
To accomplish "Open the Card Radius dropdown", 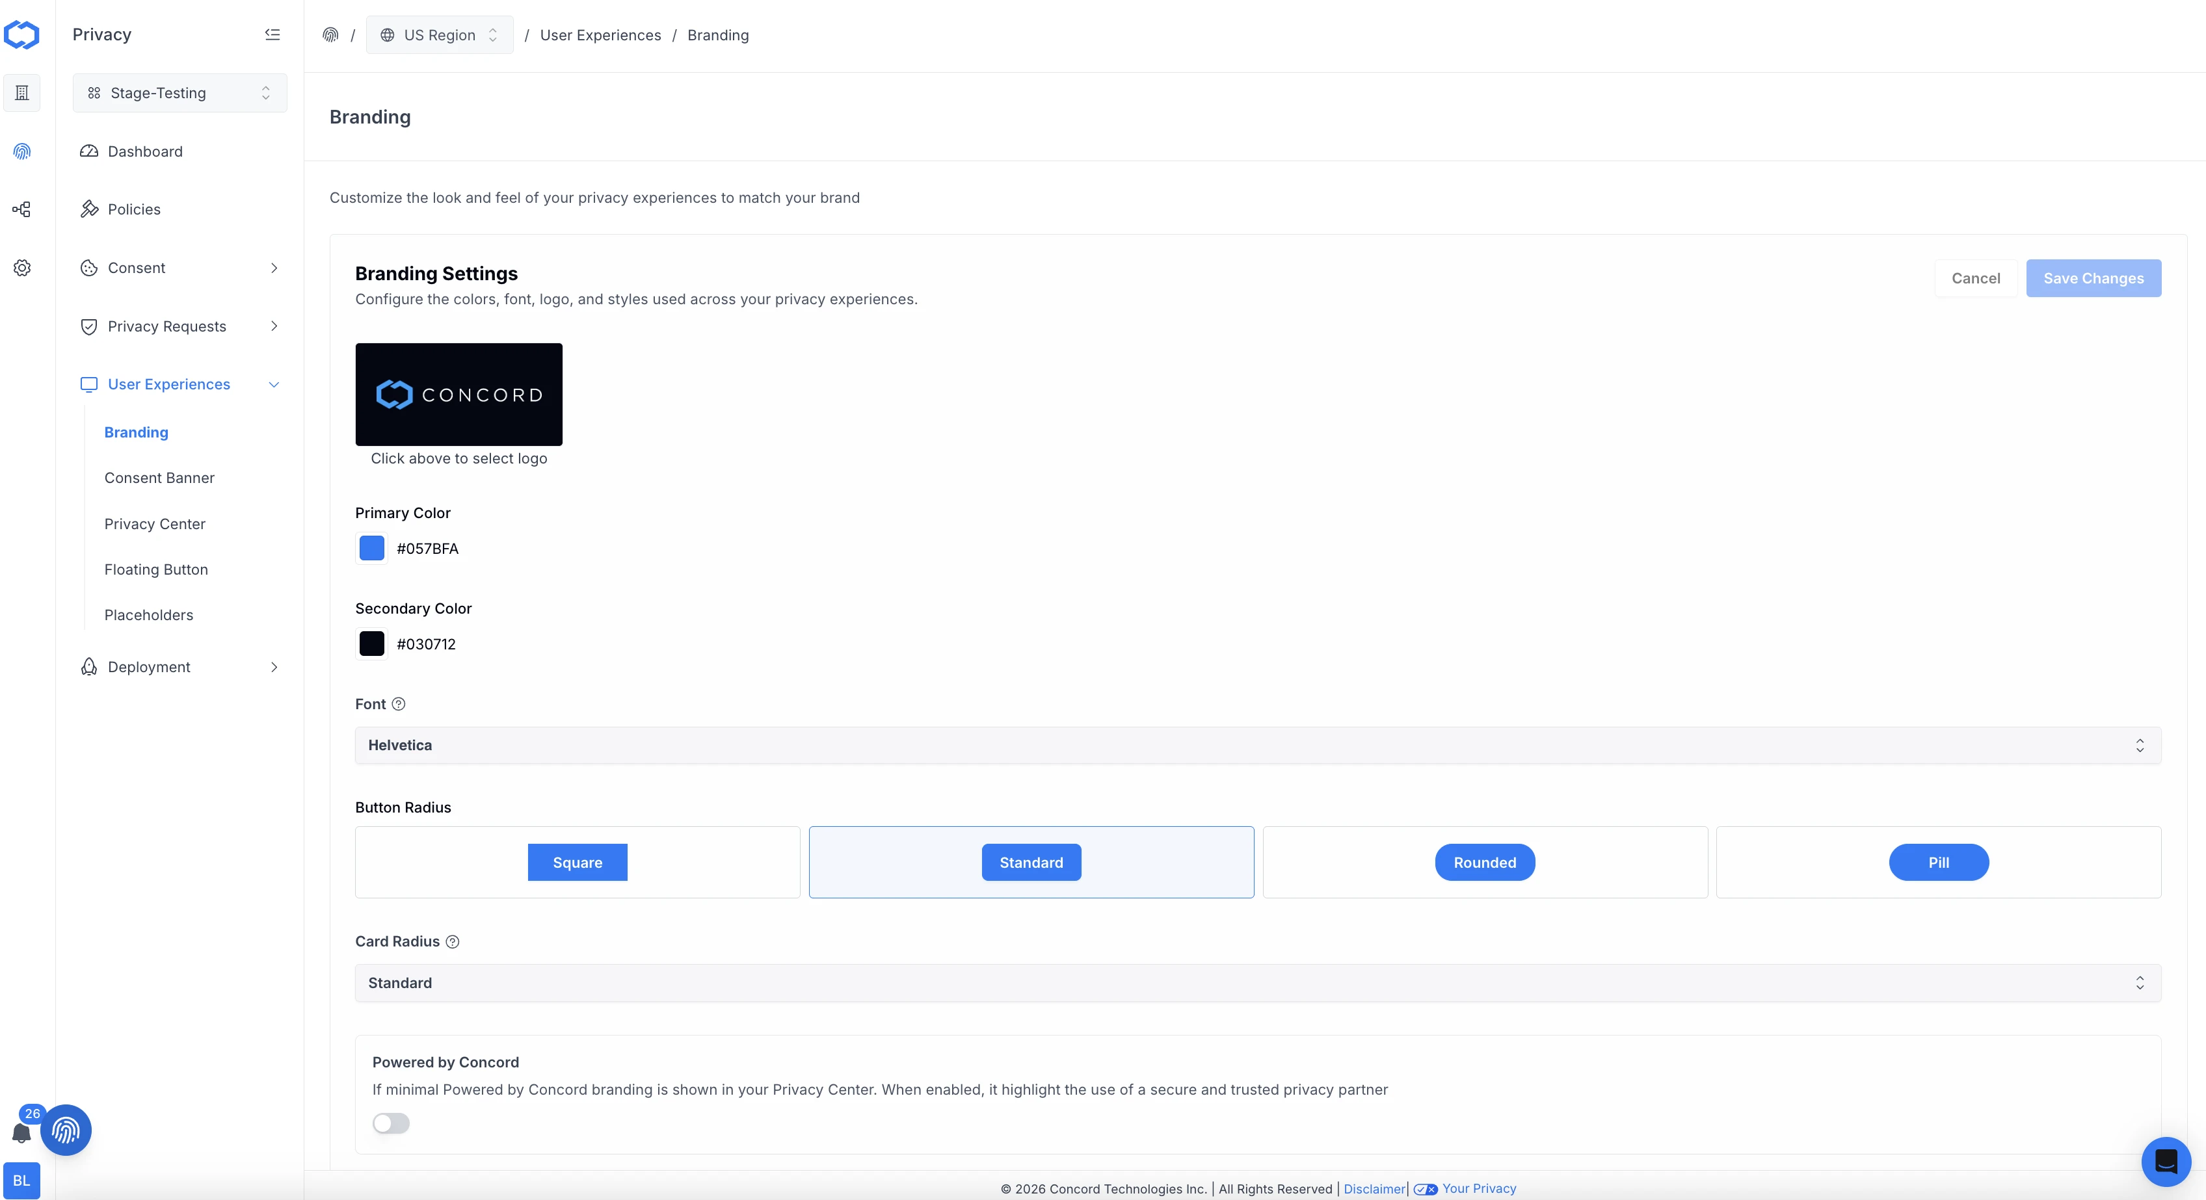I will (x=1258, y=983).
